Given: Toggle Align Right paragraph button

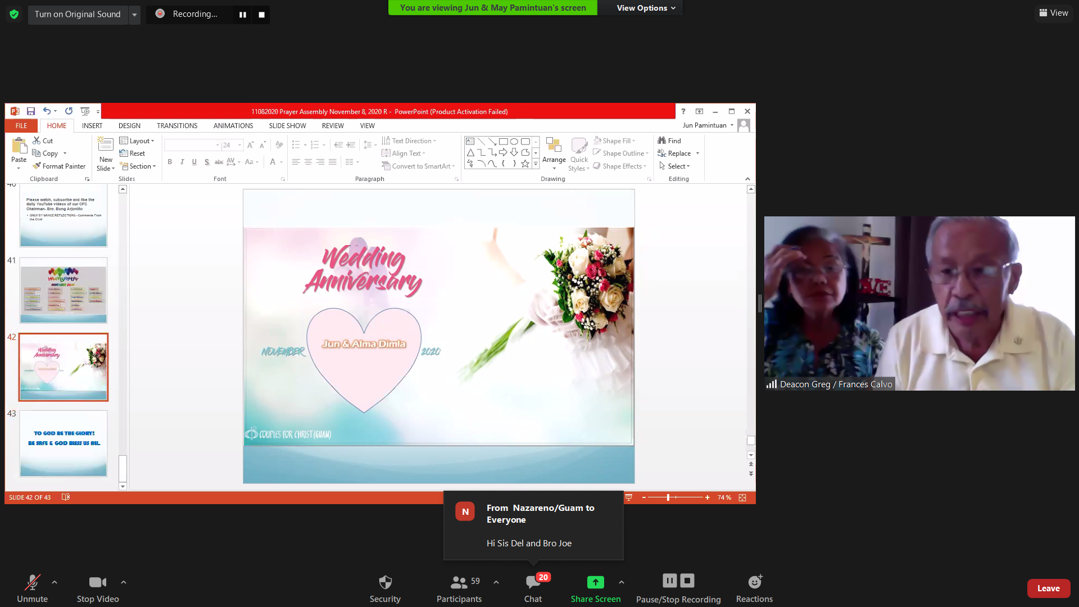Looking at the screenshot, I should (x=320, y=162).
